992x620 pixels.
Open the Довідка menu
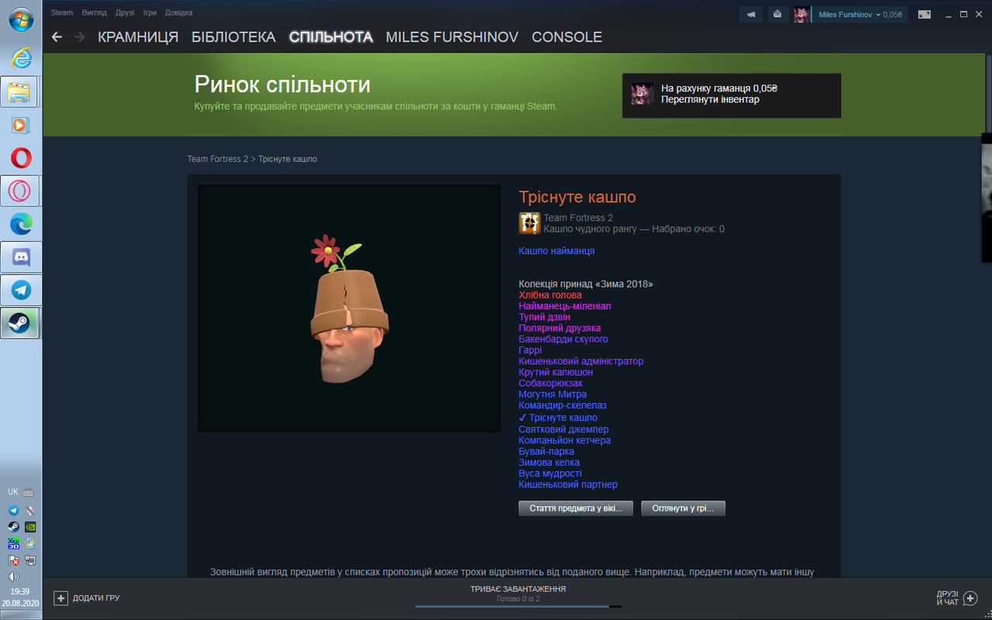[x=179, y=12]
